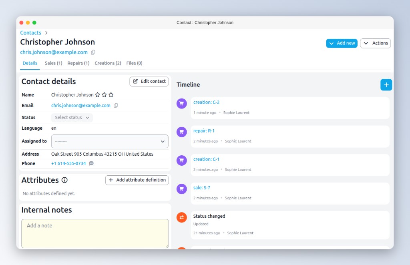Click the cart icon beside sale: S-7
The height and width of the screenshot is (265, 410).
tap(182, 189)
